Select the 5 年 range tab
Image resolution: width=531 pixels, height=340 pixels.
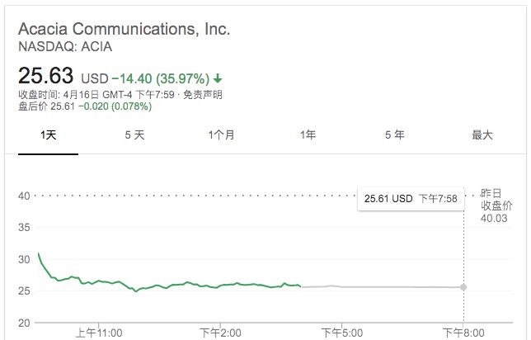click(x=394, y=135)
